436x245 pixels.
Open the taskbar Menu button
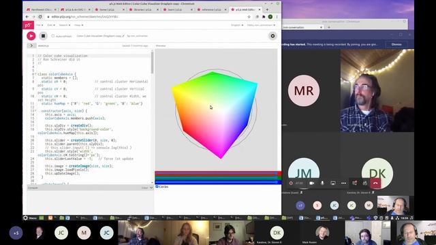30,218
